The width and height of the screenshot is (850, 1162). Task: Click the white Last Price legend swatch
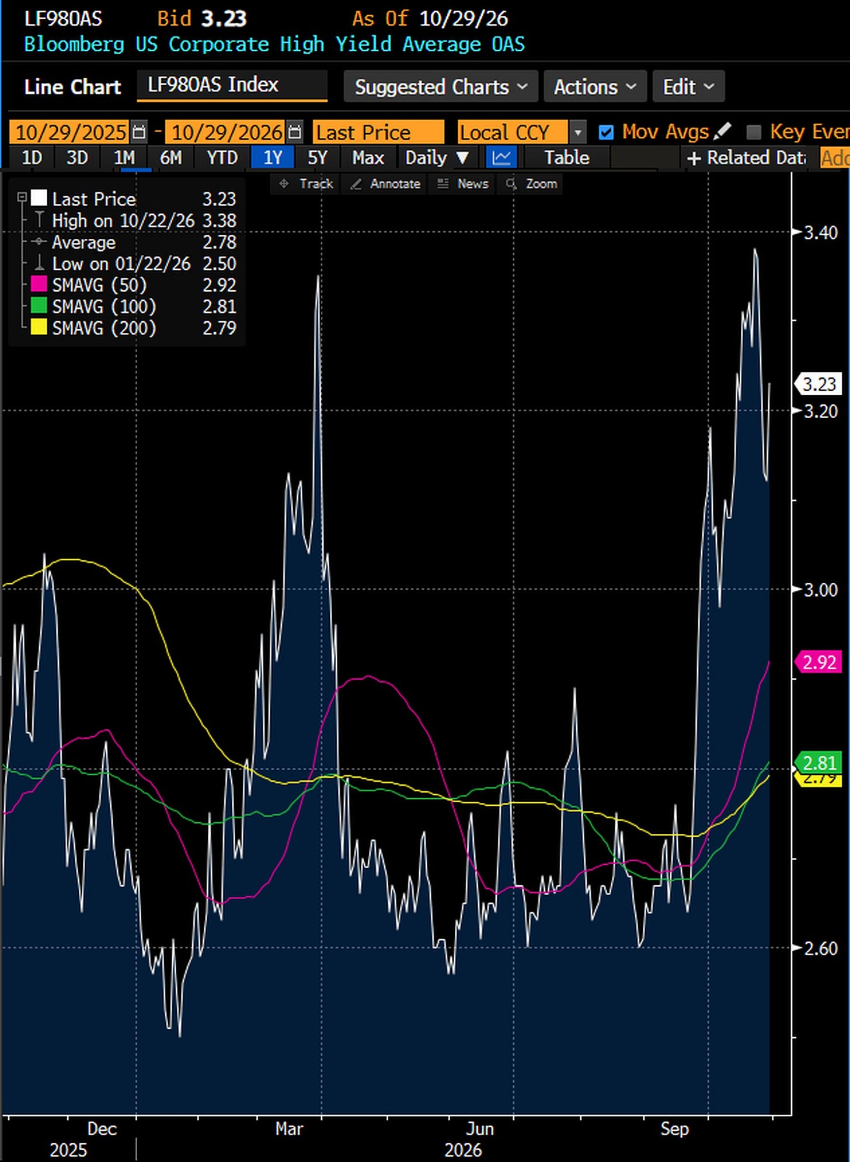(x=39, y=198)
